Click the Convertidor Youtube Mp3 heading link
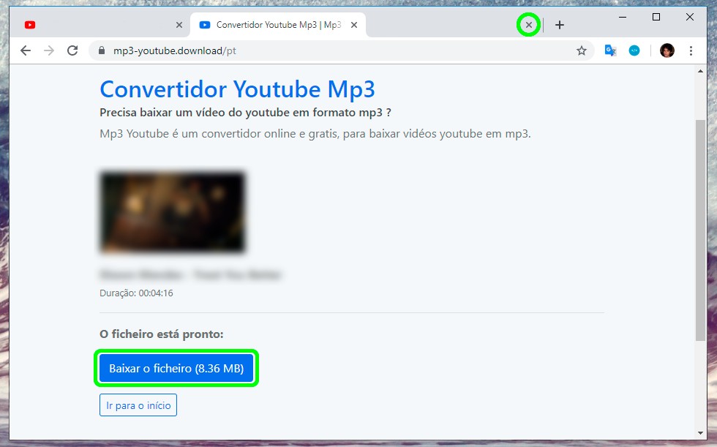The image size is (717, 447). (x=237, y=89)
